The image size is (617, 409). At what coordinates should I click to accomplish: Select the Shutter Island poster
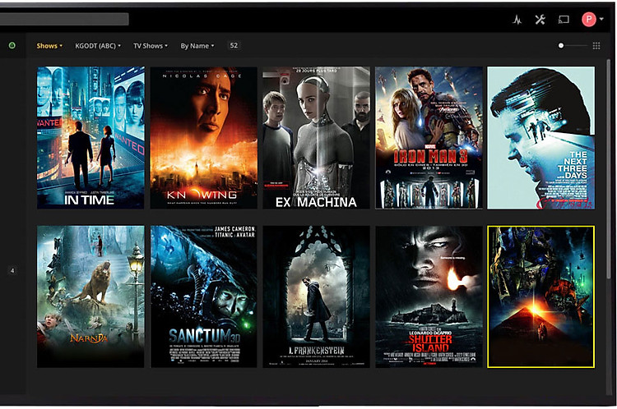coord(429,296)
